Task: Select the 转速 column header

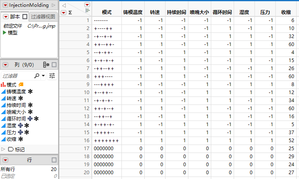Action: (x=155, y=12)
